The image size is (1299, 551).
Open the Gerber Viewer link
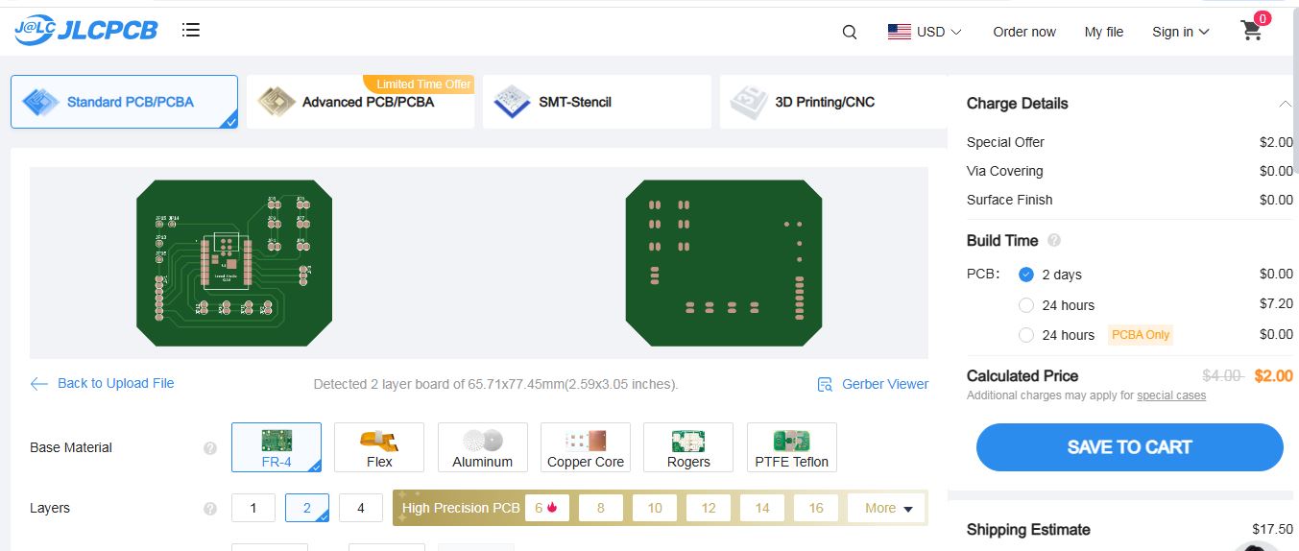[x=885, y=384]
